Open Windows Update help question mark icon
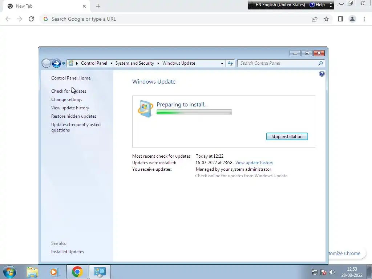372x279 pixels. (322, 74)
